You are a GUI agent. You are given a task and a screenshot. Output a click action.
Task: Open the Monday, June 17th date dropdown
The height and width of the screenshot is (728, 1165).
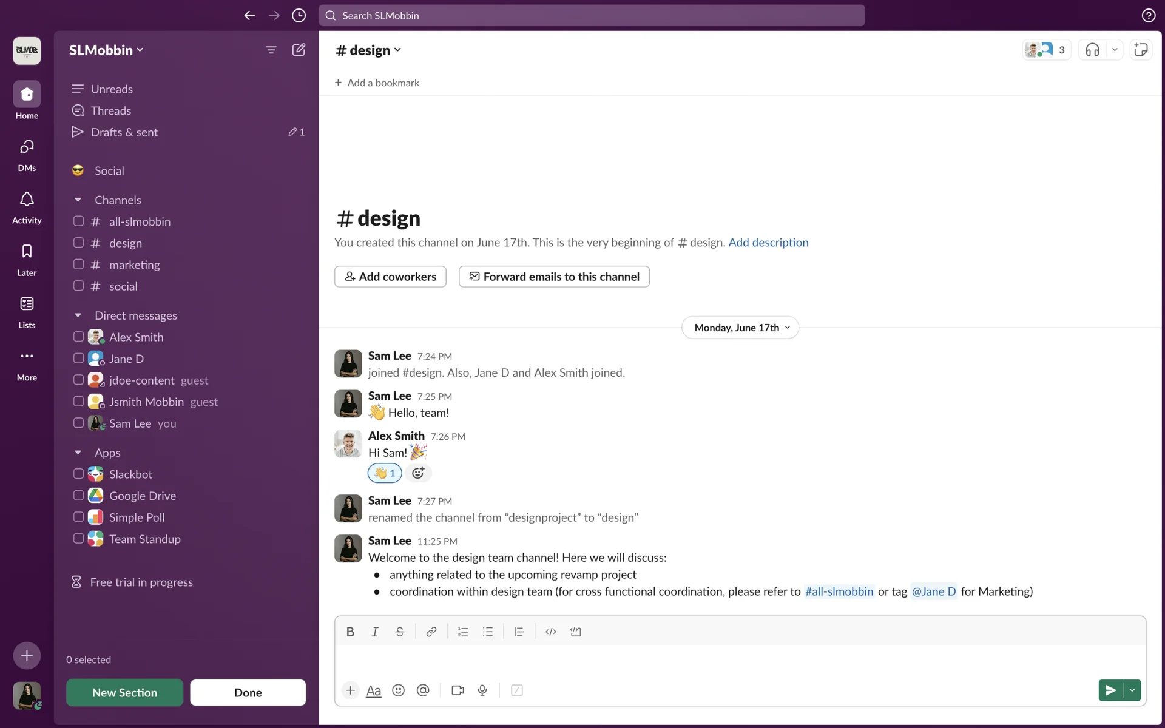click(x=740, y=328)
